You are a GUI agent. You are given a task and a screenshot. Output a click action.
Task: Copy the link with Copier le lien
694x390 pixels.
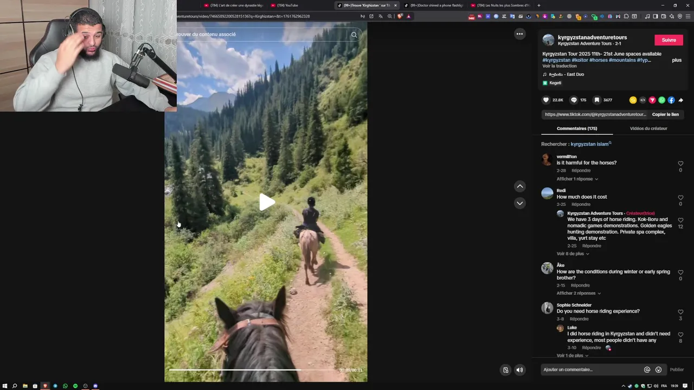pyautogui.click(x=665, y=114)
